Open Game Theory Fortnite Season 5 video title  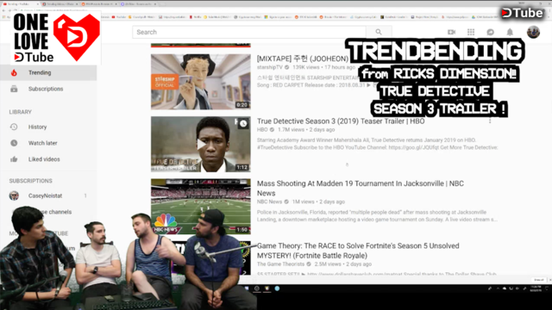pyautogui.click(x=358, y=251)
